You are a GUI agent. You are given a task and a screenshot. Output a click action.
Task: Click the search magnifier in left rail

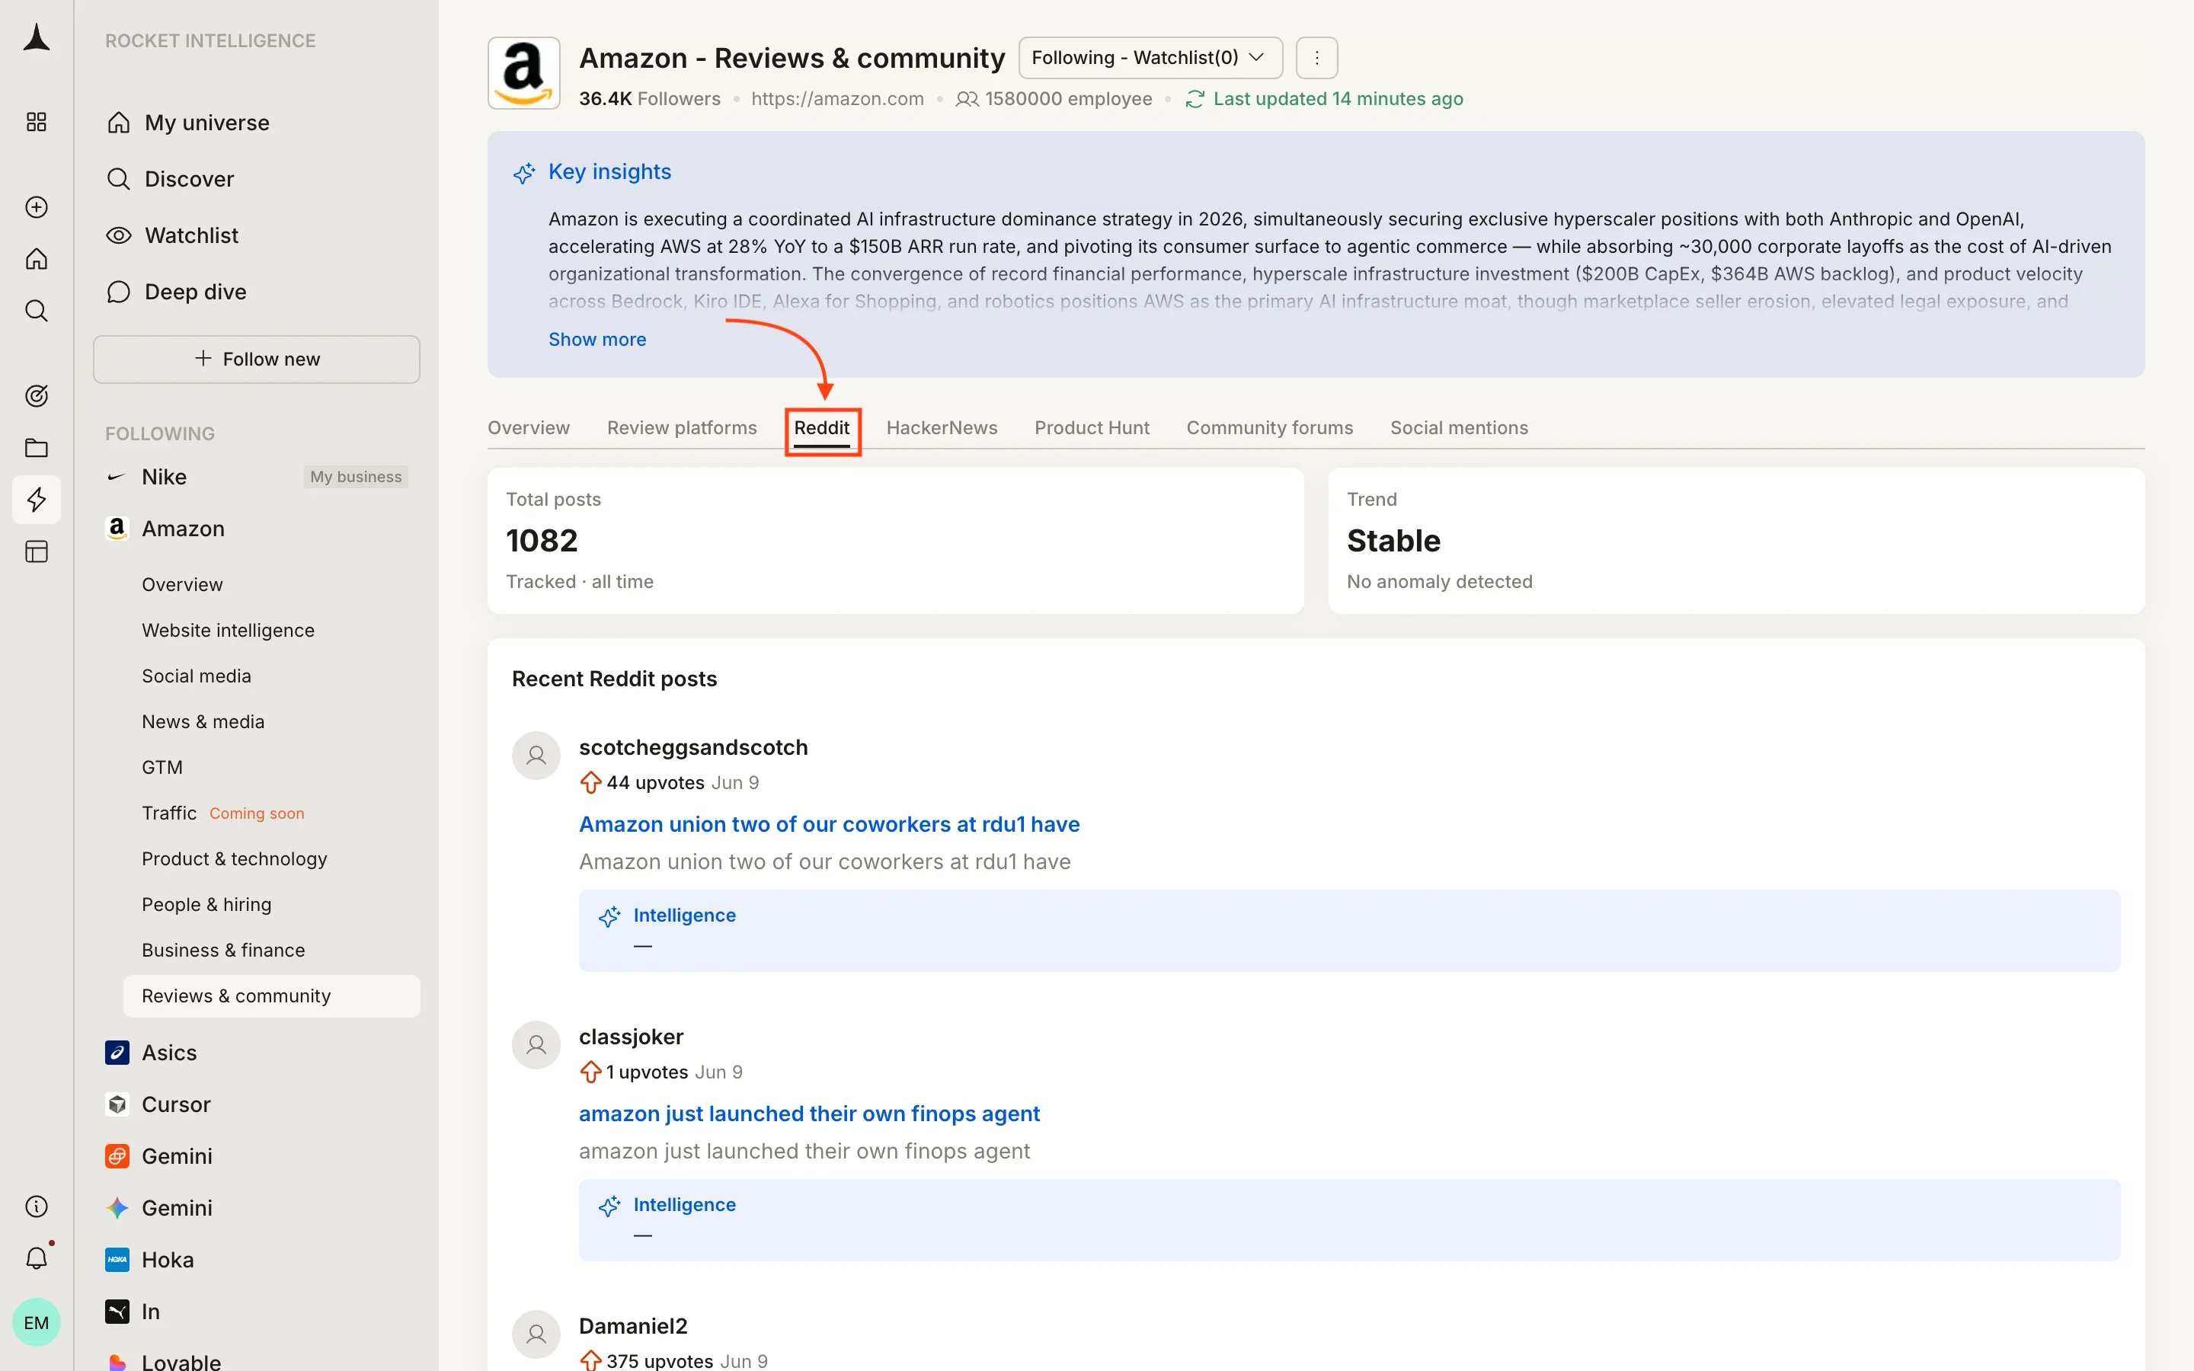37,311
